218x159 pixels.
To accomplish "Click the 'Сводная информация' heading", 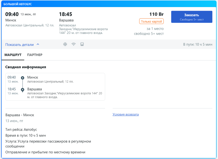I will coord(26,67).
